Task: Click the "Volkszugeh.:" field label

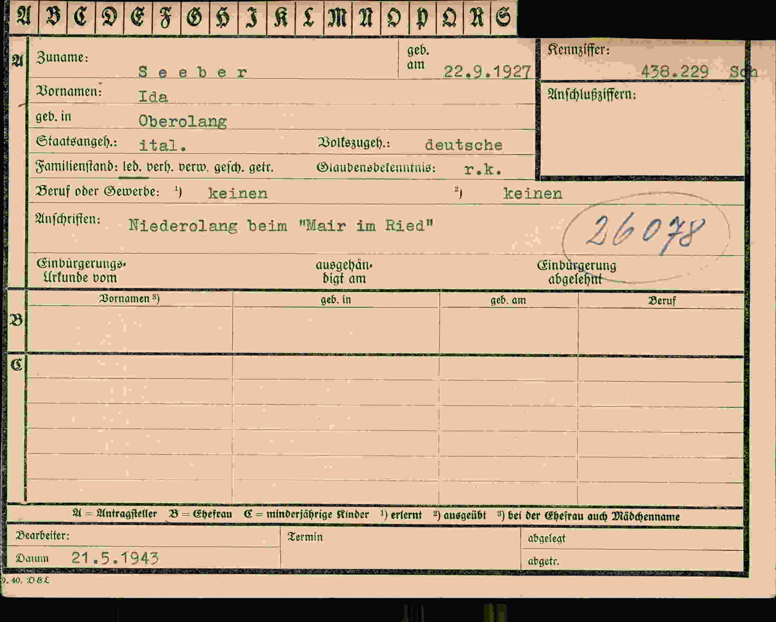Action: coord(354,143)
